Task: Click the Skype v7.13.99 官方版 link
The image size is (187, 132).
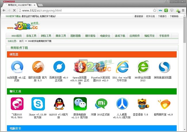Action: [x=38, y=116]
